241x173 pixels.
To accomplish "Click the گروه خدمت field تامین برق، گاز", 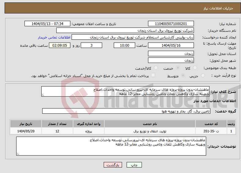I will (x=126, y=111).
